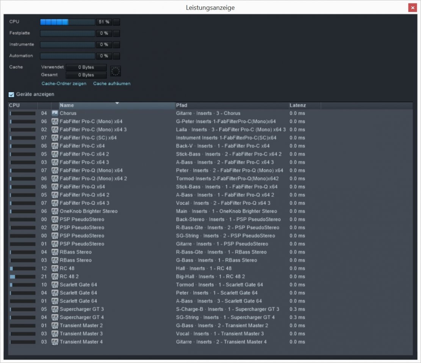Viewport: 421px width, 363px height.
Task: Click the indicator box beside the CPU percentage
Action: [x=117, y=22]
